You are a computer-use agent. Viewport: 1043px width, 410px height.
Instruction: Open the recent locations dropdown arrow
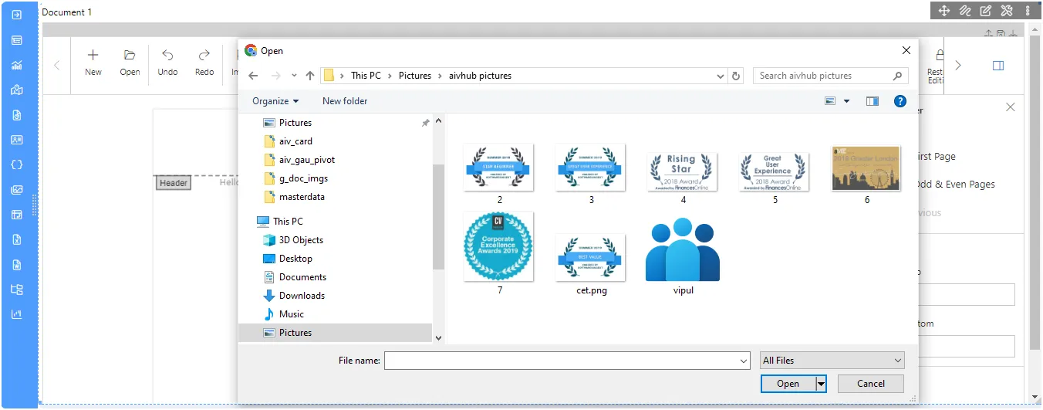coord(294,76)
